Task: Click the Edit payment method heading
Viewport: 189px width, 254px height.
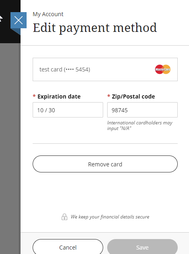Action: [95, 28]
